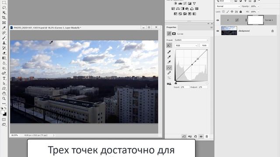The image size is (280, 157).
Task: Toggle lock position
Action: (x=232, y=12)
